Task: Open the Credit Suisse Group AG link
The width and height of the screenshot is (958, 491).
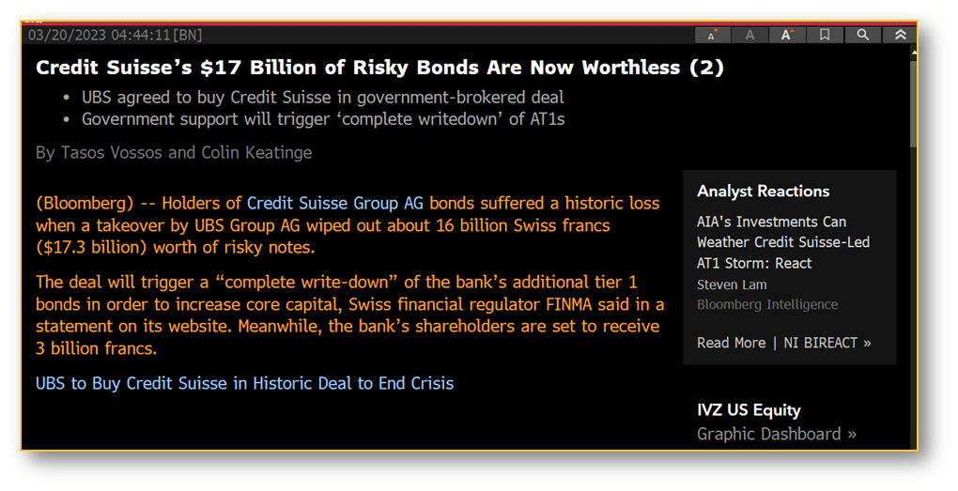Action: [x=334, y=204]
